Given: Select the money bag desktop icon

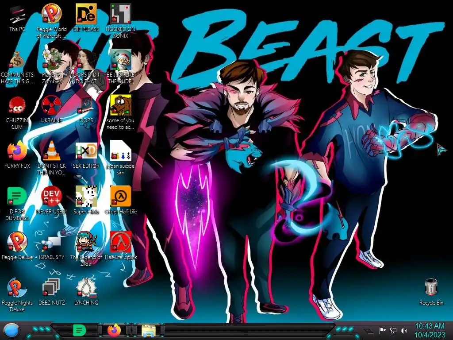Looking at the screenshot, I should (x=17, y=60).
